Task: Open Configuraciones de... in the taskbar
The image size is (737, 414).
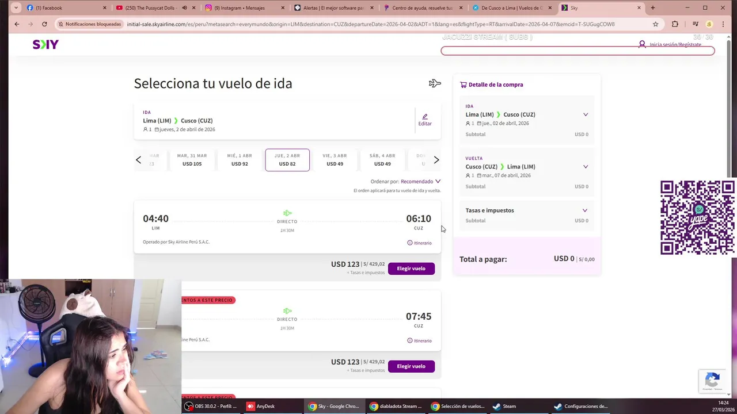Action: click(581, 406)
